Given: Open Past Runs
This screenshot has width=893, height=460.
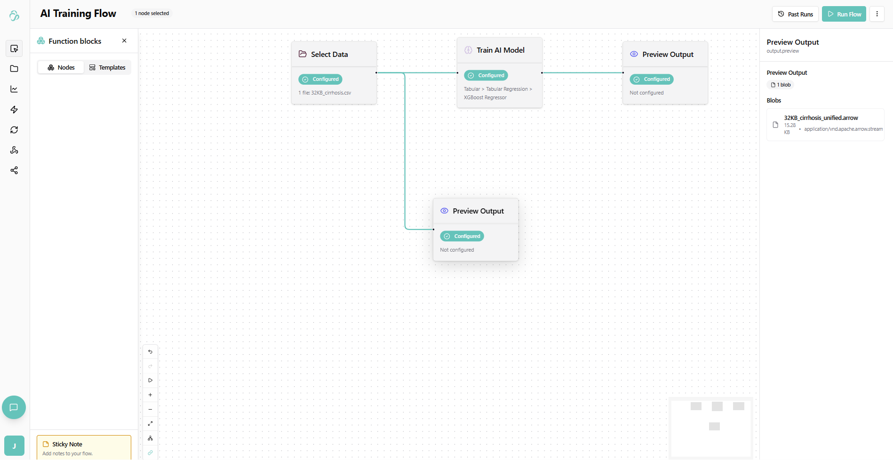Looking at the screenshot, I should [795, 14].
